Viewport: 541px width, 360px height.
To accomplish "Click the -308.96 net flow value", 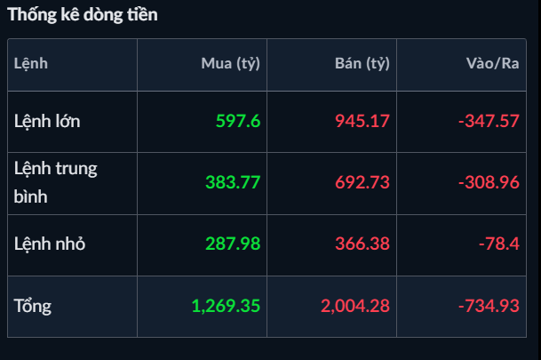I will point(489,181).
